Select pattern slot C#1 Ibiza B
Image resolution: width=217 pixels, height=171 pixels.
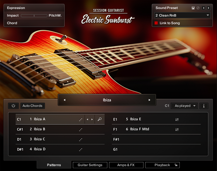60,129
